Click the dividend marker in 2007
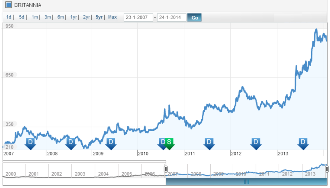The height and width of the screenshot is (188, 330). (30, 142)
